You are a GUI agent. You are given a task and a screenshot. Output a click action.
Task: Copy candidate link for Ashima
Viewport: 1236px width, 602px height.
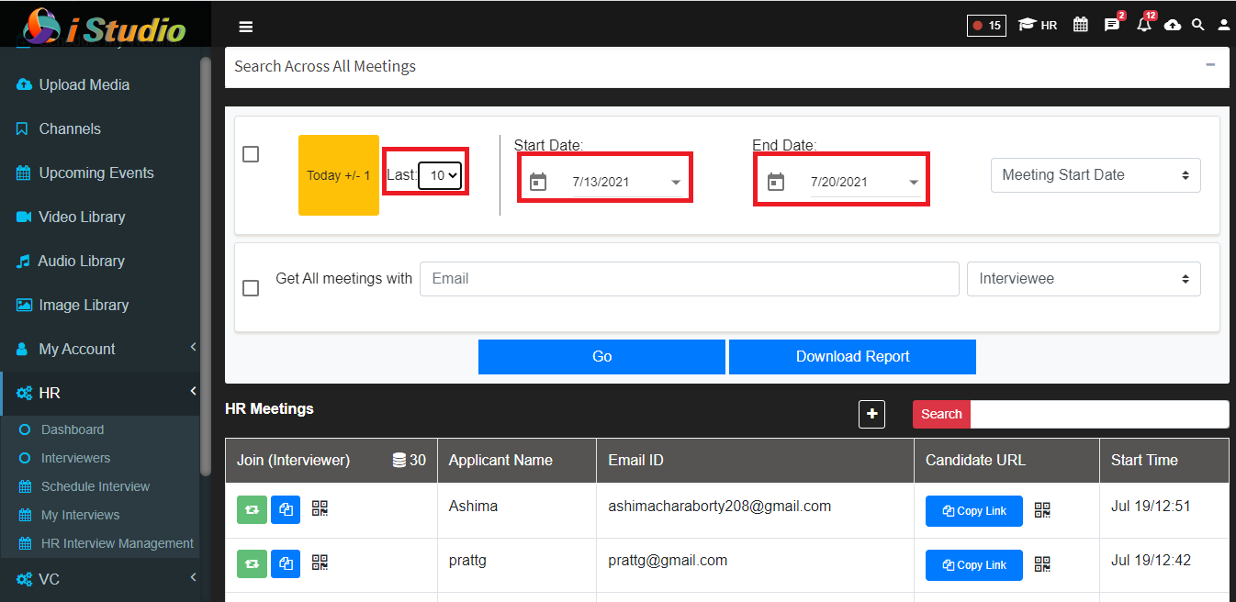click(x=973, y=511)
